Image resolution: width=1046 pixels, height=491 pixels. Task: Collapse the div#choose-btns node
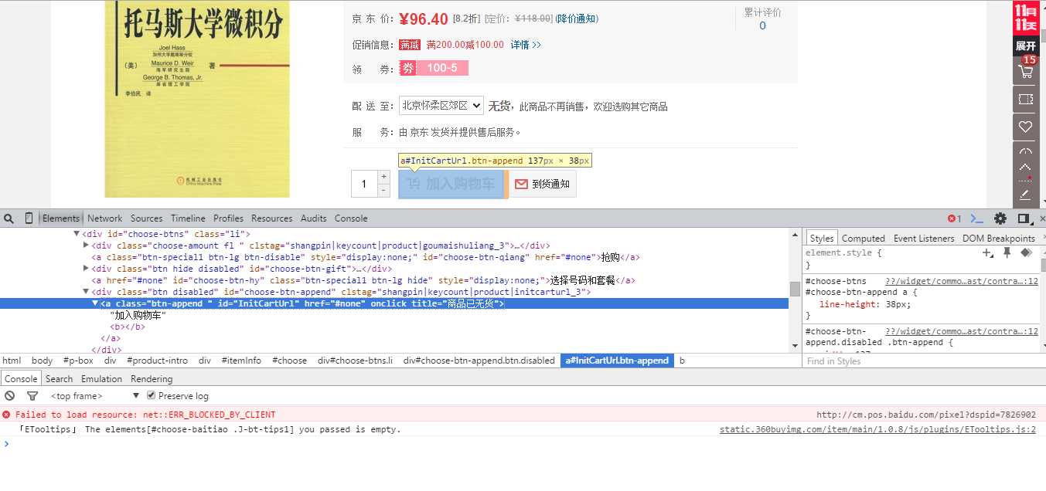tap(77, 233)
